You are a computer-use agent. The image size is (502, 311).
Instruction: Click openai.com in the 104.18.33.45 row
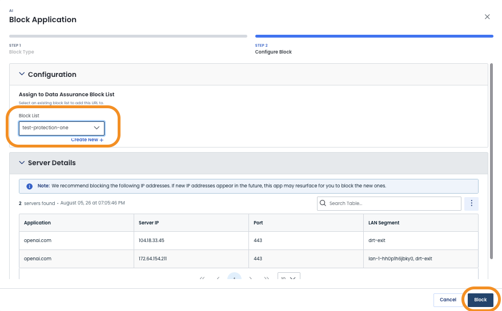click(38, 240)
